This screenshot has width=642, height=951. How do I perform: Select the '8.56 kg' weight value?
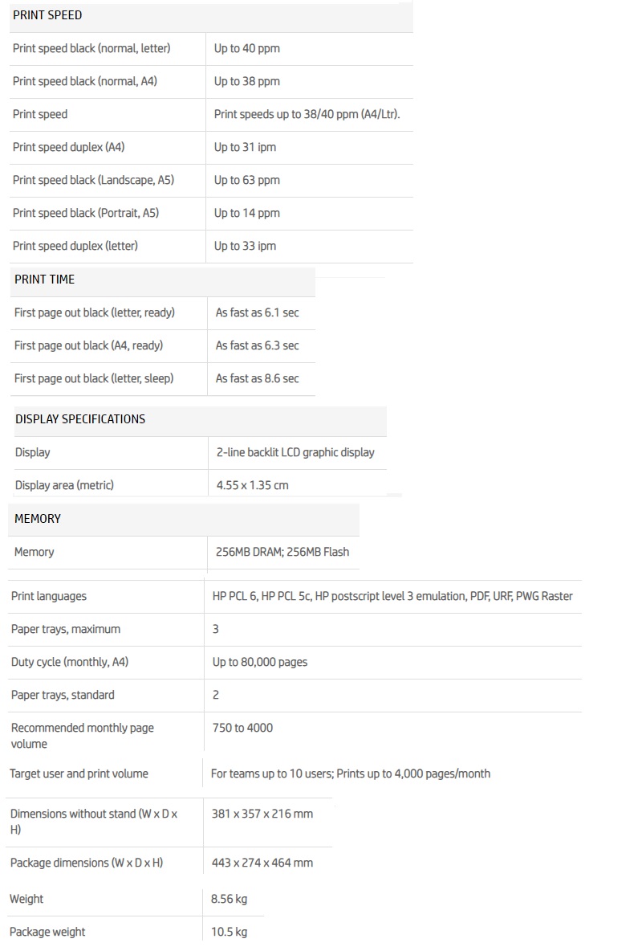pos(230,900)
